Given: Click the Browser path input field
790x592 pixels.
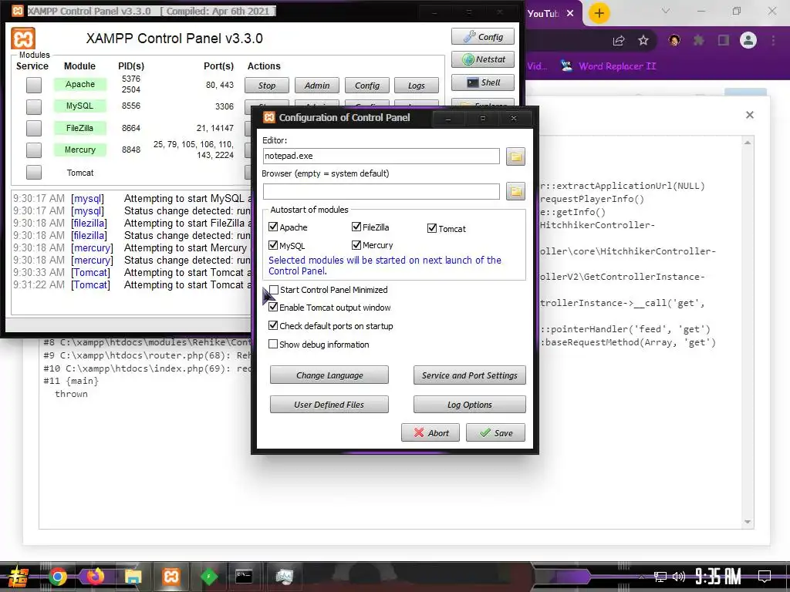Looking at the screenshot, I should [381, 191].
